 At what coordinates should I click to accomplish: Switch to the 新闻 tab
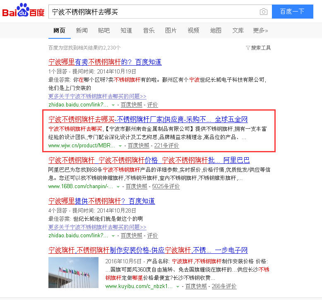pos(82,31)
